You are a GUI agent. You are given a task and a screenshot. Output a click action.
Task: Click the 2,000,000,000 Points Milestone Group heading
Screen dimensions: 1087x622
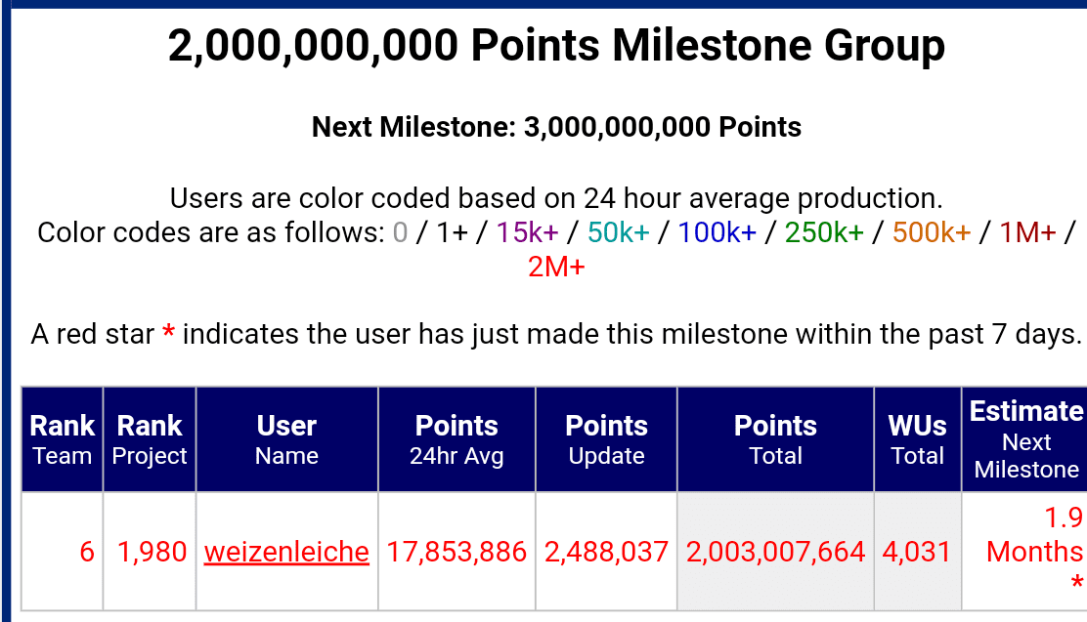(556, 46)
